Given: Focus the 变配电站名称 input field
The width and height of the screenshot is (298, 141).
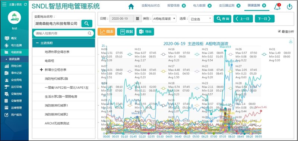Looking at the screenshot, I should click(x=57, y=24).
